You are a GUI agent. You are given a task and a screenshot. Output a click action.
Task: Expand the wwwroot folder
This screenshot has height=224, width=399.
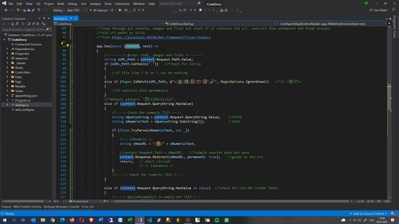click(7, 58)
